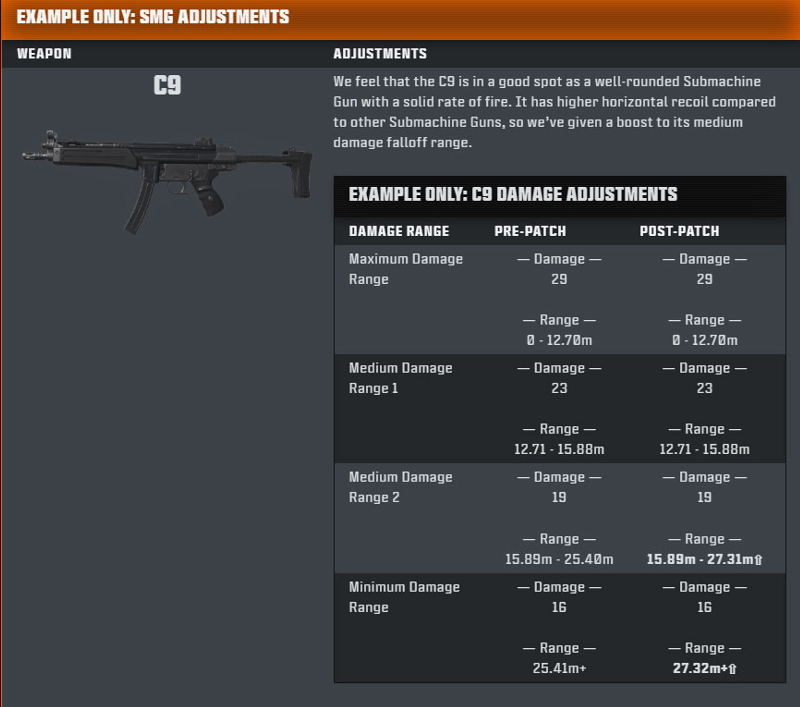Click the WEAPON column header
800x707 pixels.
point(44,54)
